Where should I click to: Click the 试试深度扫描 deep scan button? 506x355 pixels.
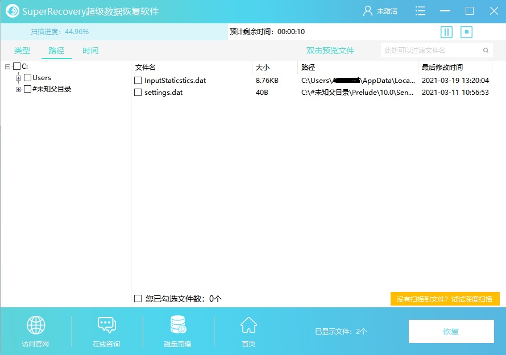(x=445, y=299)
